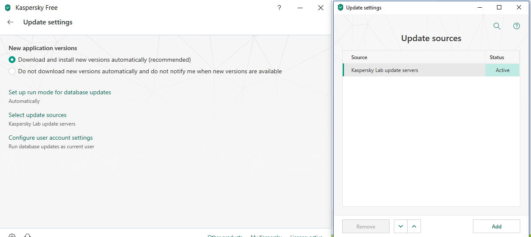Click Kaspersky Lab update servers text under Select update sources
Viewport: 531px width, 237px height.
point(42,124)
